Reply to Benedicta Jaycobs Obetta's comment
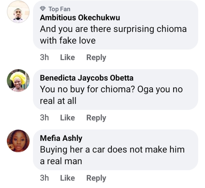 tap(96, 118)
